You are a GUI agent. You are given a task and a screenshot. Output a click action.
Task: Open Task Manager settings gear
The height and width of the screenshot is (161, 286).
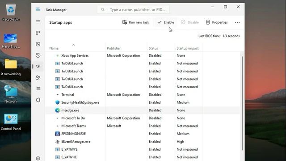(x=38, y=158)
